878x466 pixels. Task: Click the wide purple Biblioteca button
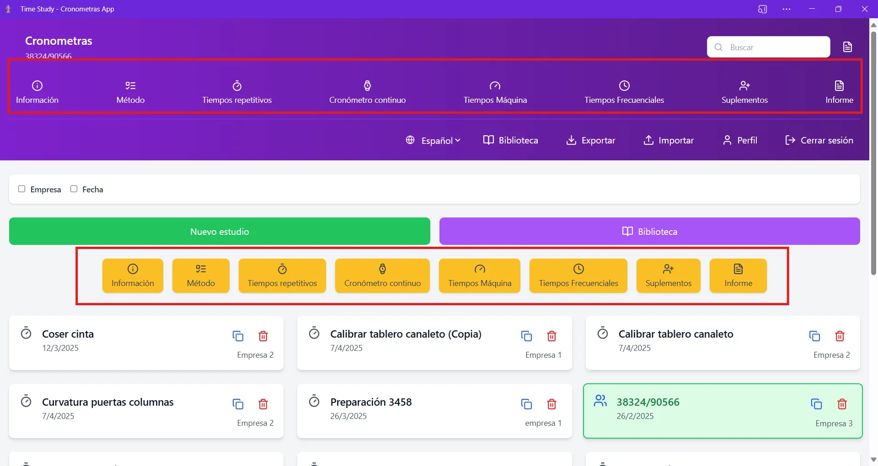point(649,231)
